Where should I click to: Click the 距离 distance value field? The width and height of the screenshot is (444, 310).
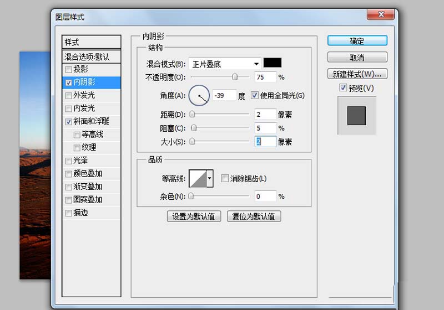coord(265,115)
